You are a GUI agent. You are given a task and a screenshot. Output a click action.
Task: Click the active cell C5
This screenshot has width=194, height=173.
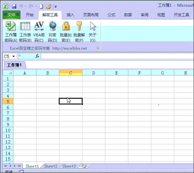coord(71,101)
